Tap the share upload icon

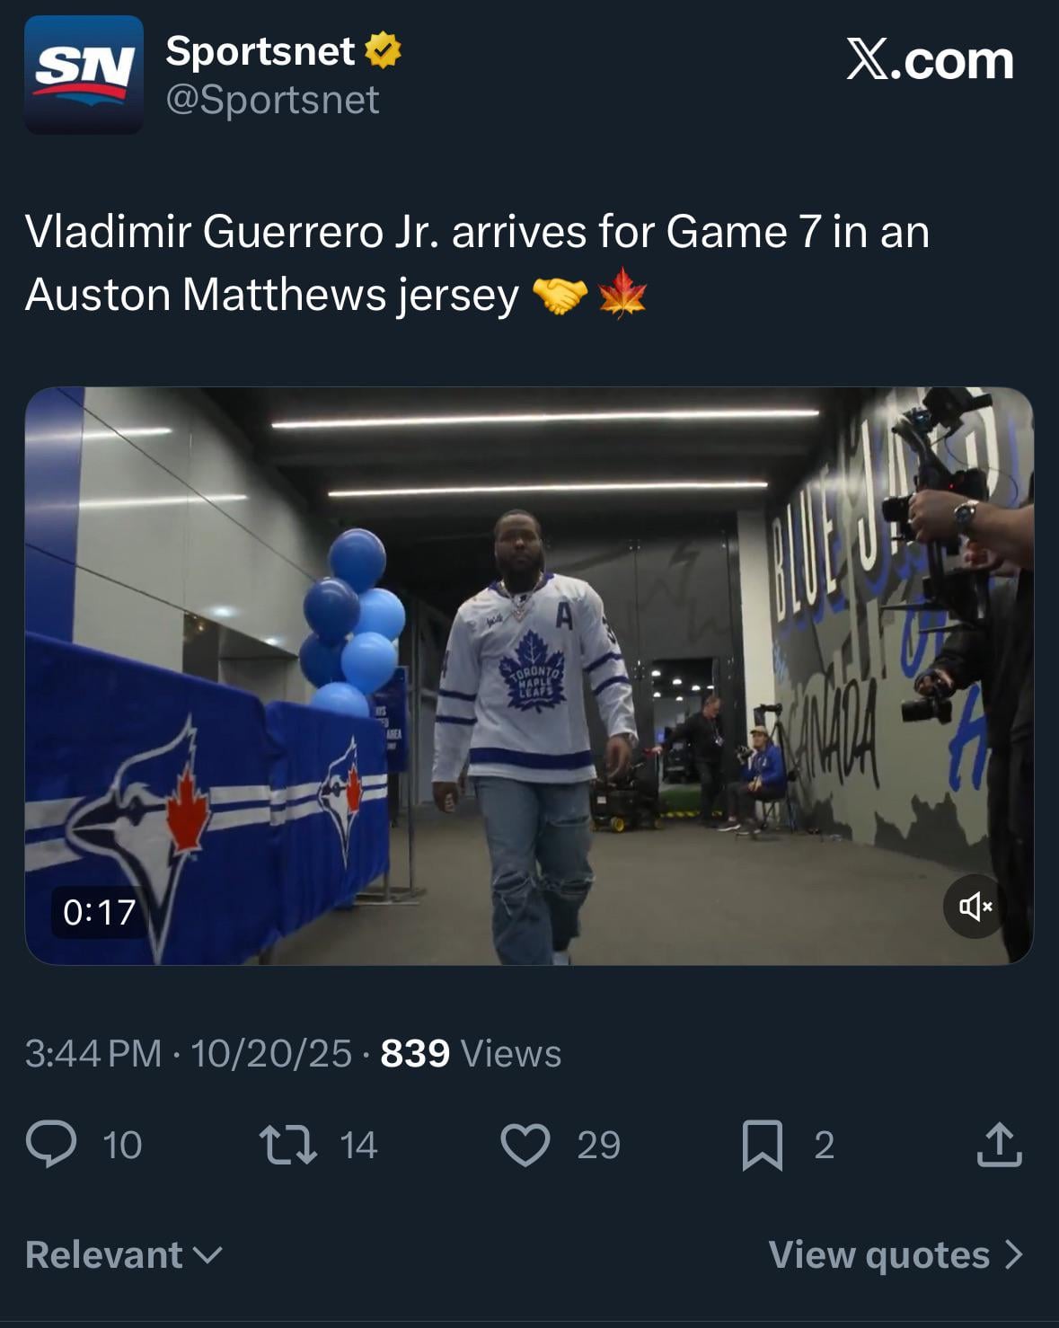pyautogui.click(x=999, y=1145)
